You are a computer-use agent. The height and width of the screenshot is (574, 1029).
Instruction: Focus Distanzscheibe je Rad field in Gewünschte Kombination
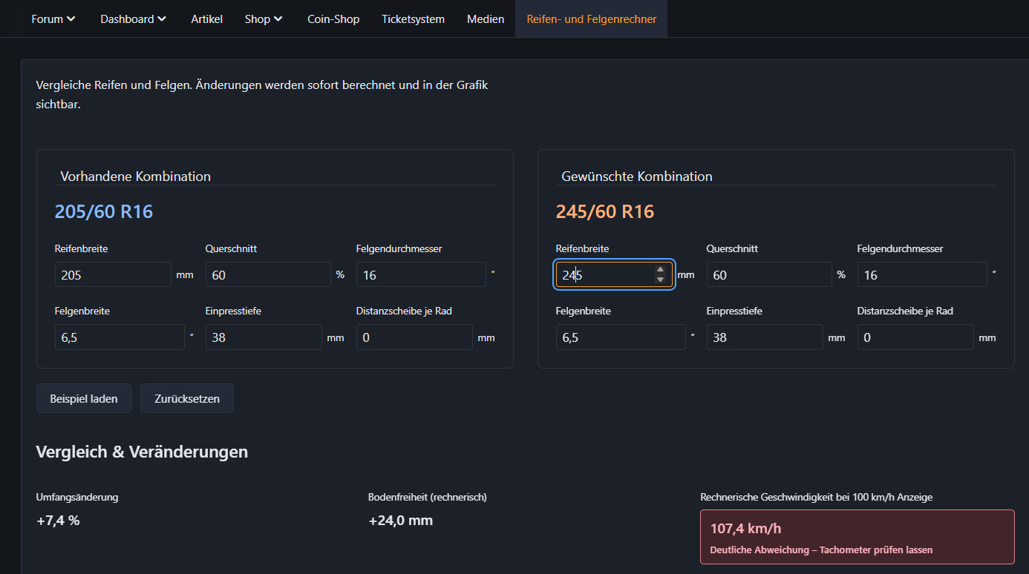915,337
